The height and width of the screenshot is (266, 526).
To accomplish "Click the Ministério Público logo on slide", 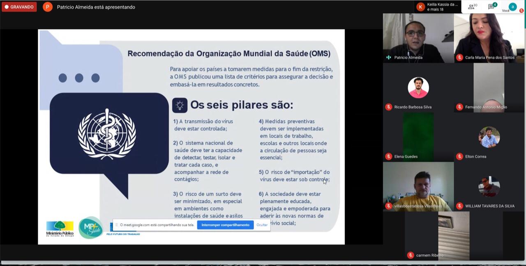I will tap(60, 228).
